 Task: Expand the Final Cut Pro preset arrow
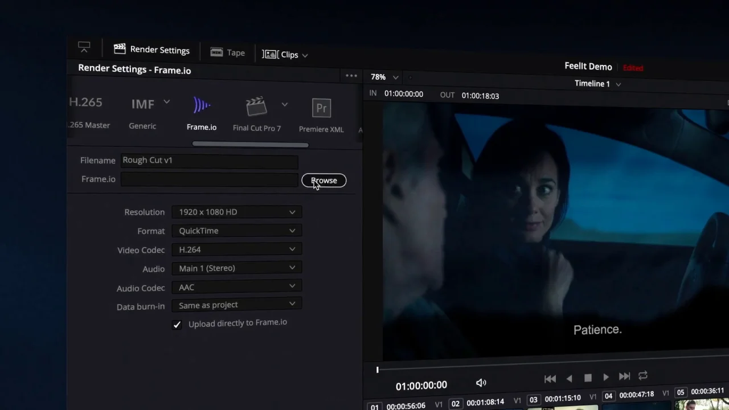[285, 105]
